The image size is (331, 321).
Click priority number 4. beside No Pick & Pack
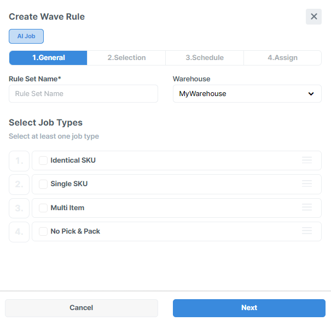19,232
